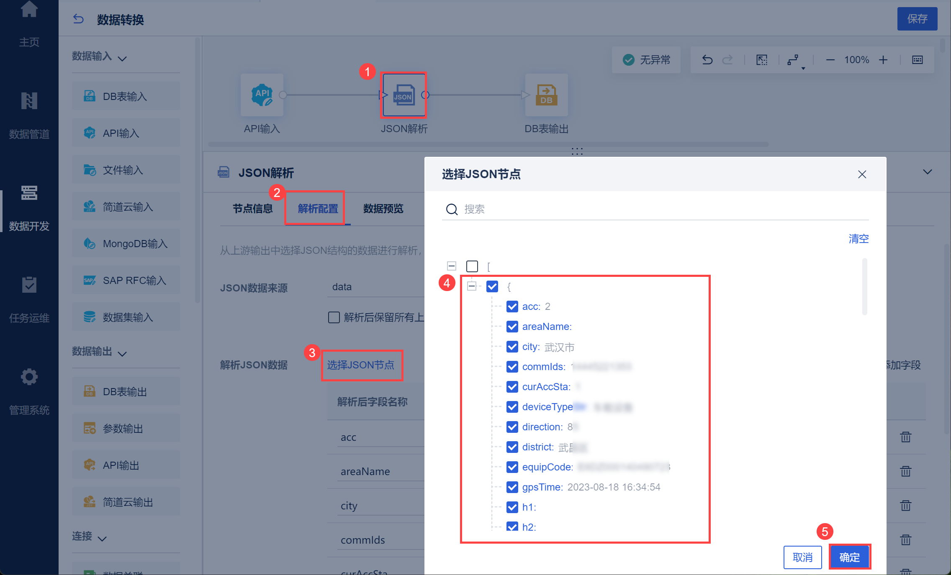The width and height of the screenshot is (951, 575).
Task: Delete the acc field with trash icon
Action: [x=905, y=437]
